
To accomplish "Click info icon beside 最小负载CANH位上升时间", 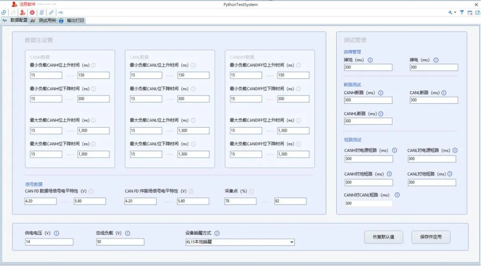I will coord(93,65).
